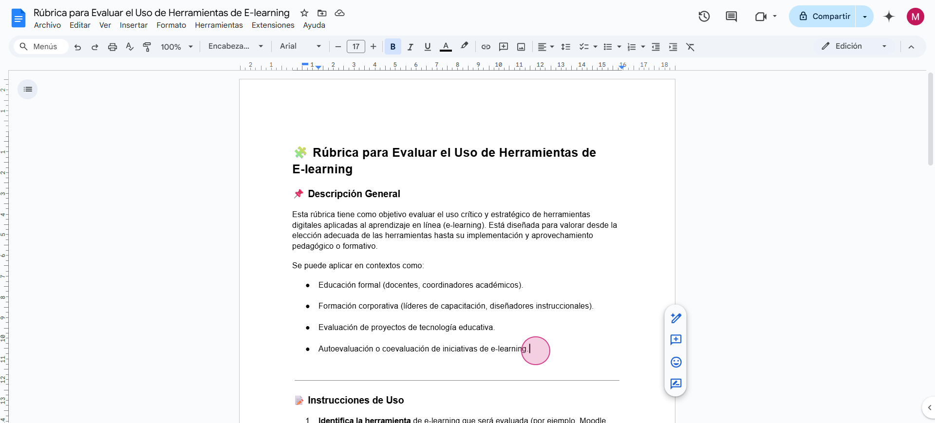Toggle bold formatting
The width and height of the screenshot is (935, 423).
(393, 47)
